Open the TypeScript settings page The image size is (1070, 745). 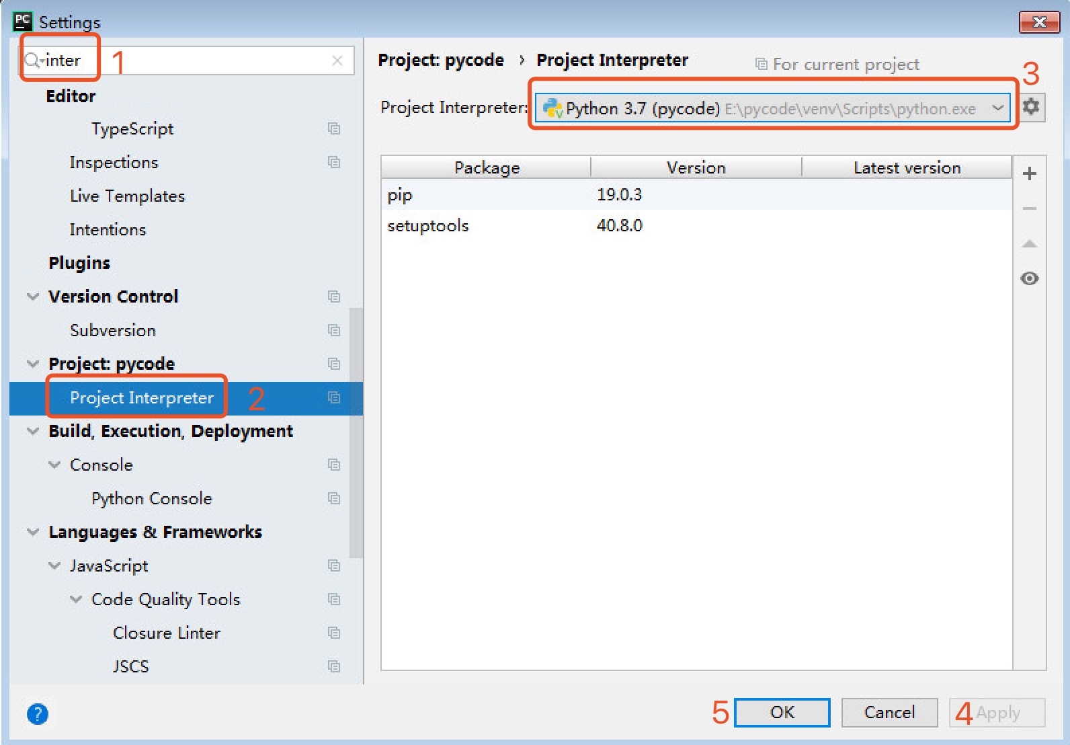pyautogui.click(x=132, y=129)
